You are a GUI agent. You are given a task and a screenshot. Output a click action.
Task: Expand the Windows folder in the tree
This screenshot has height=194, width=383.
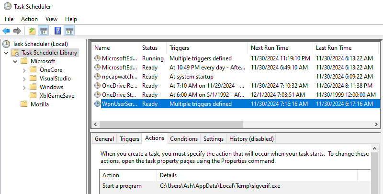coord(24,87)
